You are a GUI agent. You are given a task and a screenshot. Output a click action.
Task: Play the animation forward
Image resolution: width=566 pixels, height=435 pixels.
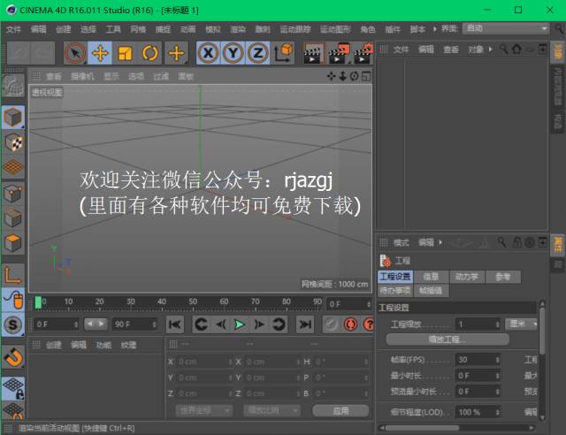tap(239, 324)
